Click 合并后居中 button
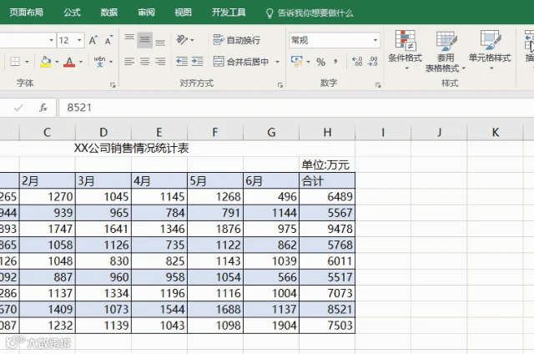534x354 pixels. point(241,62)
